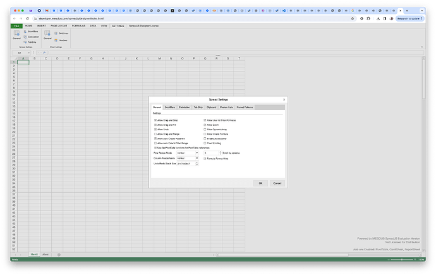Open SpreadJS Designer License tab

144,25
